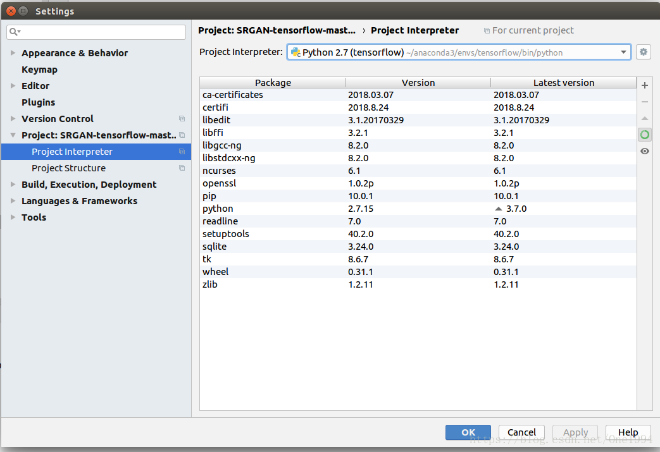Select the libffi package row

418,133
